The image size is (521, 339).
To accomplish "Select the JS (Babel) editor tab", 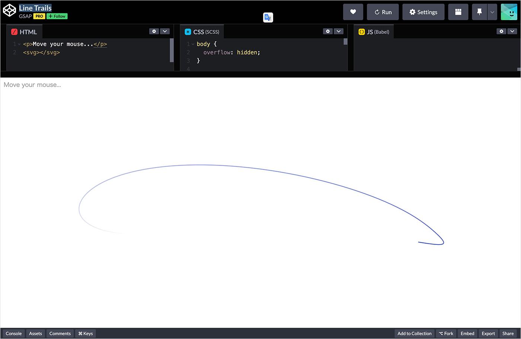I will click(x=374, y=32).
